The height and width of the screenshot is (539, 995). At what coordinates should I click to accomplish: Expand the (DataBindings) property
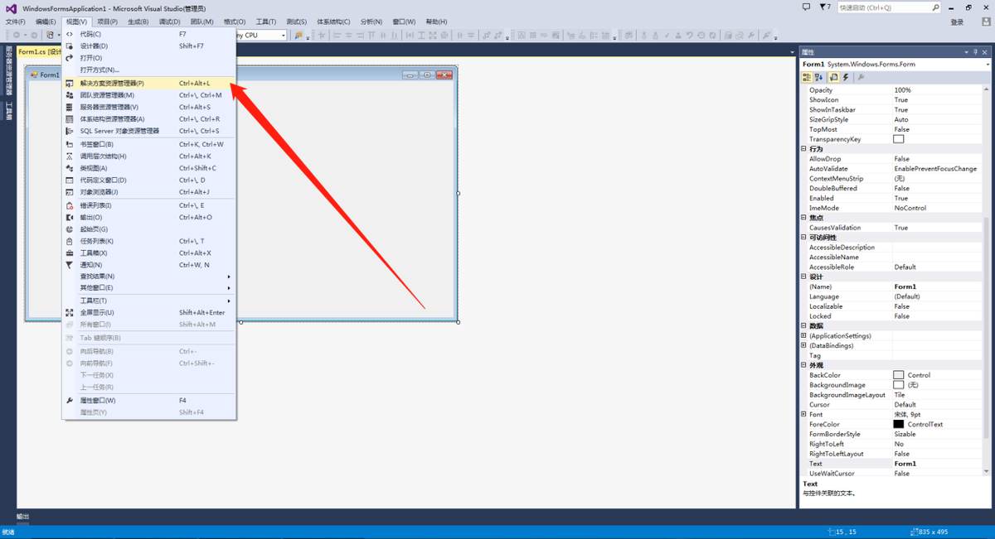tap(804, 346)
